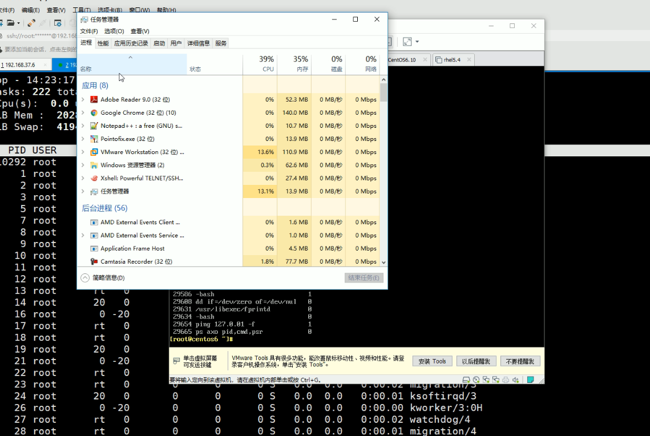Expand AMD External Events Service entry
Screen dimensions: 650x436
click(x=83, y=235)
